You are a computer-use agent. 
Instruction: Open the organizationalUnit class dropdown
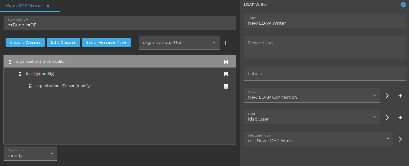click(x=179, y=43)
